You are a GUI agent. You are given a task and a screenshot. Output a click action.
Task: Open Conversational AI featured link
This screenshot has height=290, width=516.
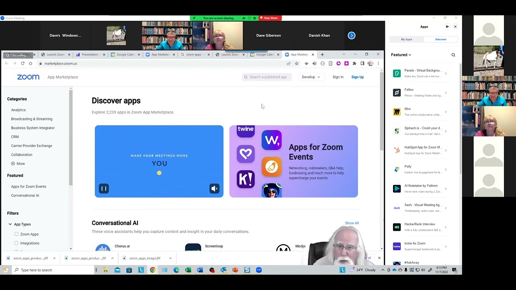(x=25, y=195)
